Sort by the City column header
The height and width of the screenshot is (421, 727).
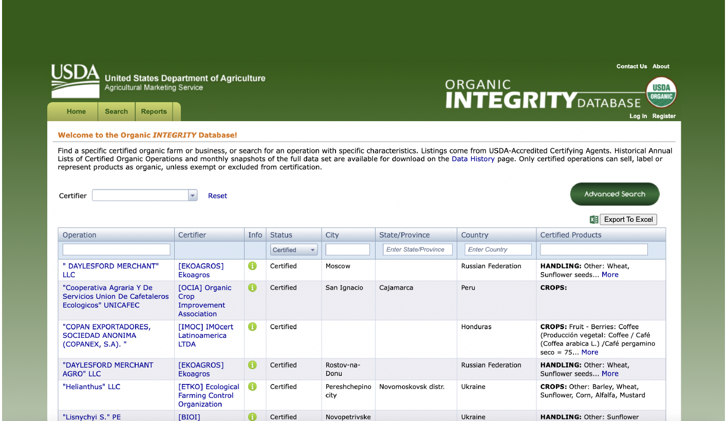tap(332, 235)
